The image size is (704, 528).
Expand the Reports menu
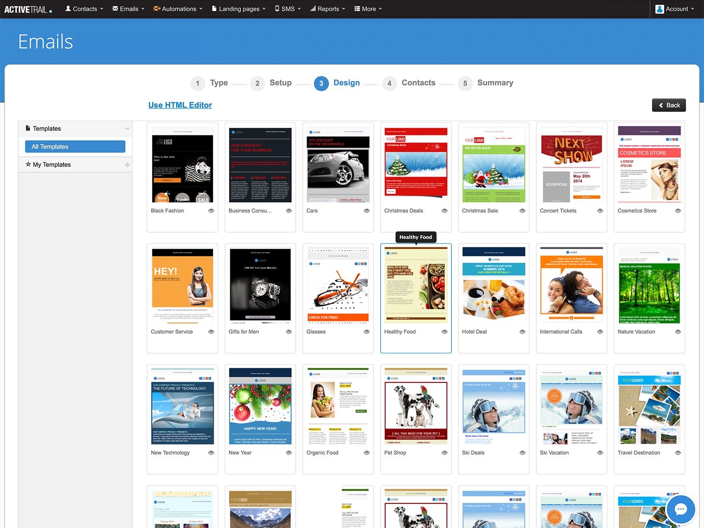(x=328, y=9)
